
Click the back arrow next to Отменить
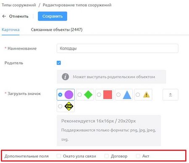click(4, 16)
